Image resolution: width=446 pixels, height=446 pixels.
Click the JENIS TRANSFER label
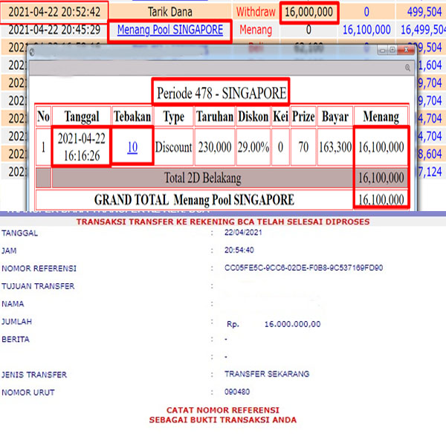point(34,375)
